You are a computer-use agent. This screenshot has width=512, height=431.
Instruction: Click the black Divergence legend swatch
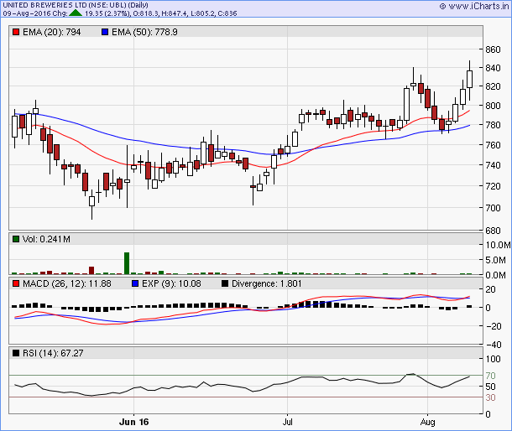(225, 283)
